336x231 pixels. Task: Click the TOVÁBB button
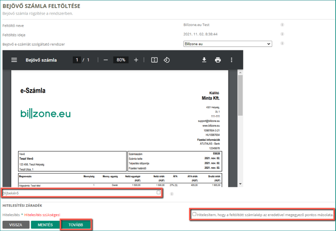(76, 225)
